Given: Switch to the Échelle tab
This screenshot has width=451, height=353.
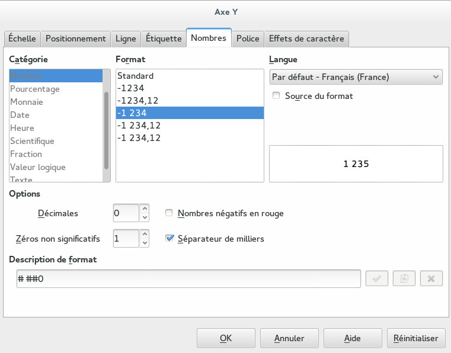Looking at the screenshot, I should coord(22,38).
